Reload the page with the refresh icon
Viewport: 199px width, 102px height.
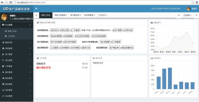pyautogui.click(x=11, y=2)
